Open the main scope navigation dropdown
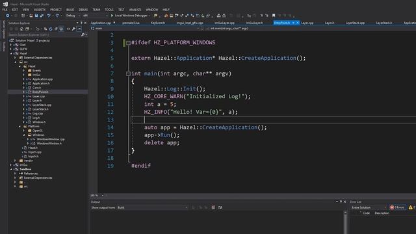 (x=146, y=29)
